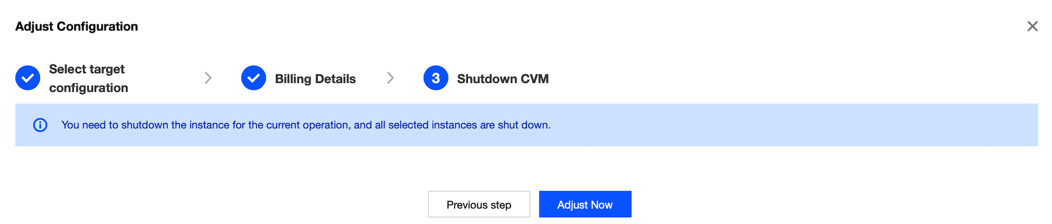Click the completed checkmark for Select target configuration
Viewport: 1052px width, 224px height.
click(28, 78)
